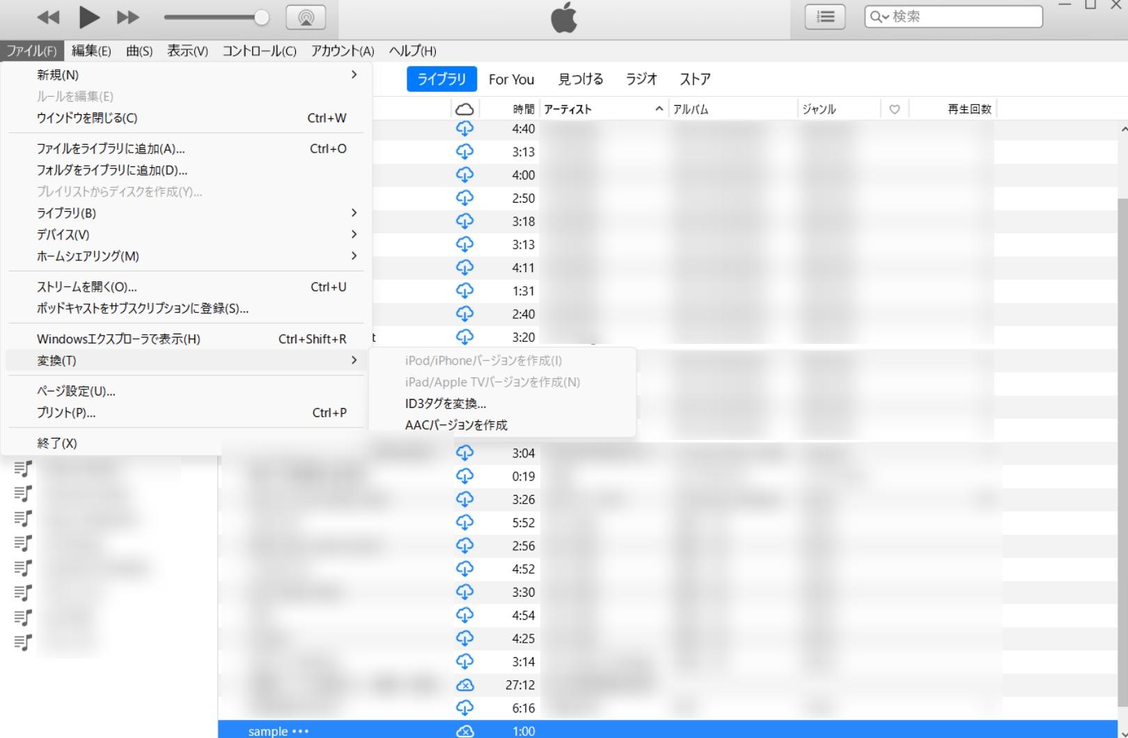
Task: Sort by the 再生回数 column header
Action: tap(953, 109)
